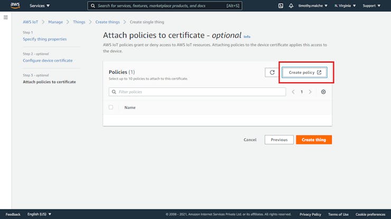Screen dimensions: 391x219
Task: Open the English (US) language selector
Action: 39,214
